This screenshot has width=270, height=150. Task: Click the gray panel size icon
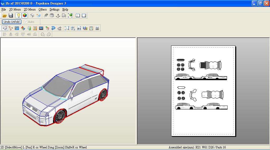(x=64, y=15)
